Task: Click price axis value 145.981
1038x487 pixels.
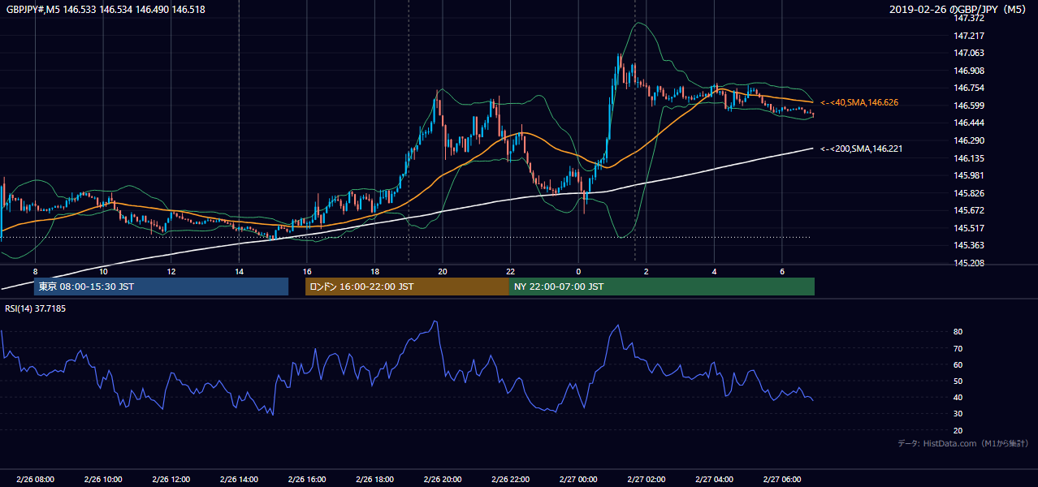Action: pos(968,175)
